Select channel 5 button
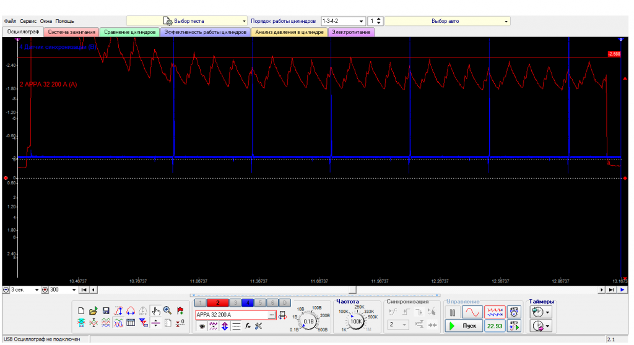Viewport: 634px width, 345px height. 260,303
